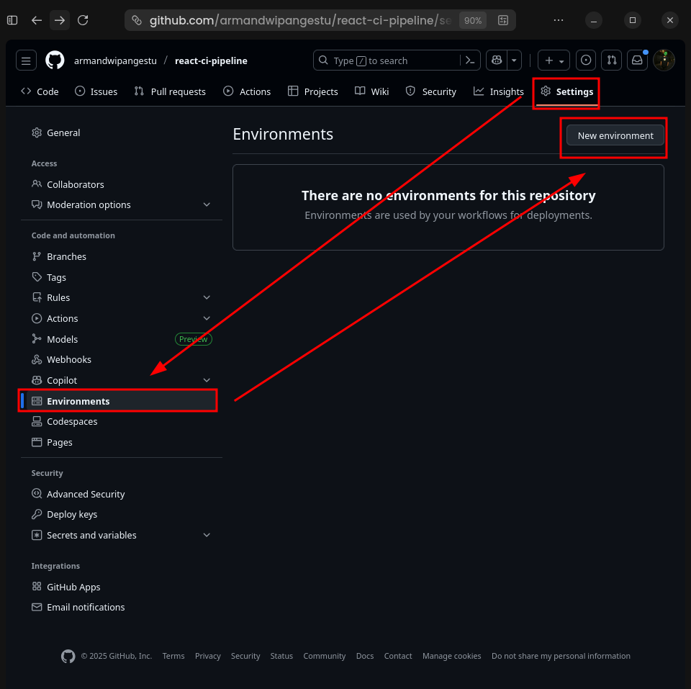The height and width of the screenshot is (689, 691).
Task: Open Copilot chat from the header
Action: click(495, 60)
